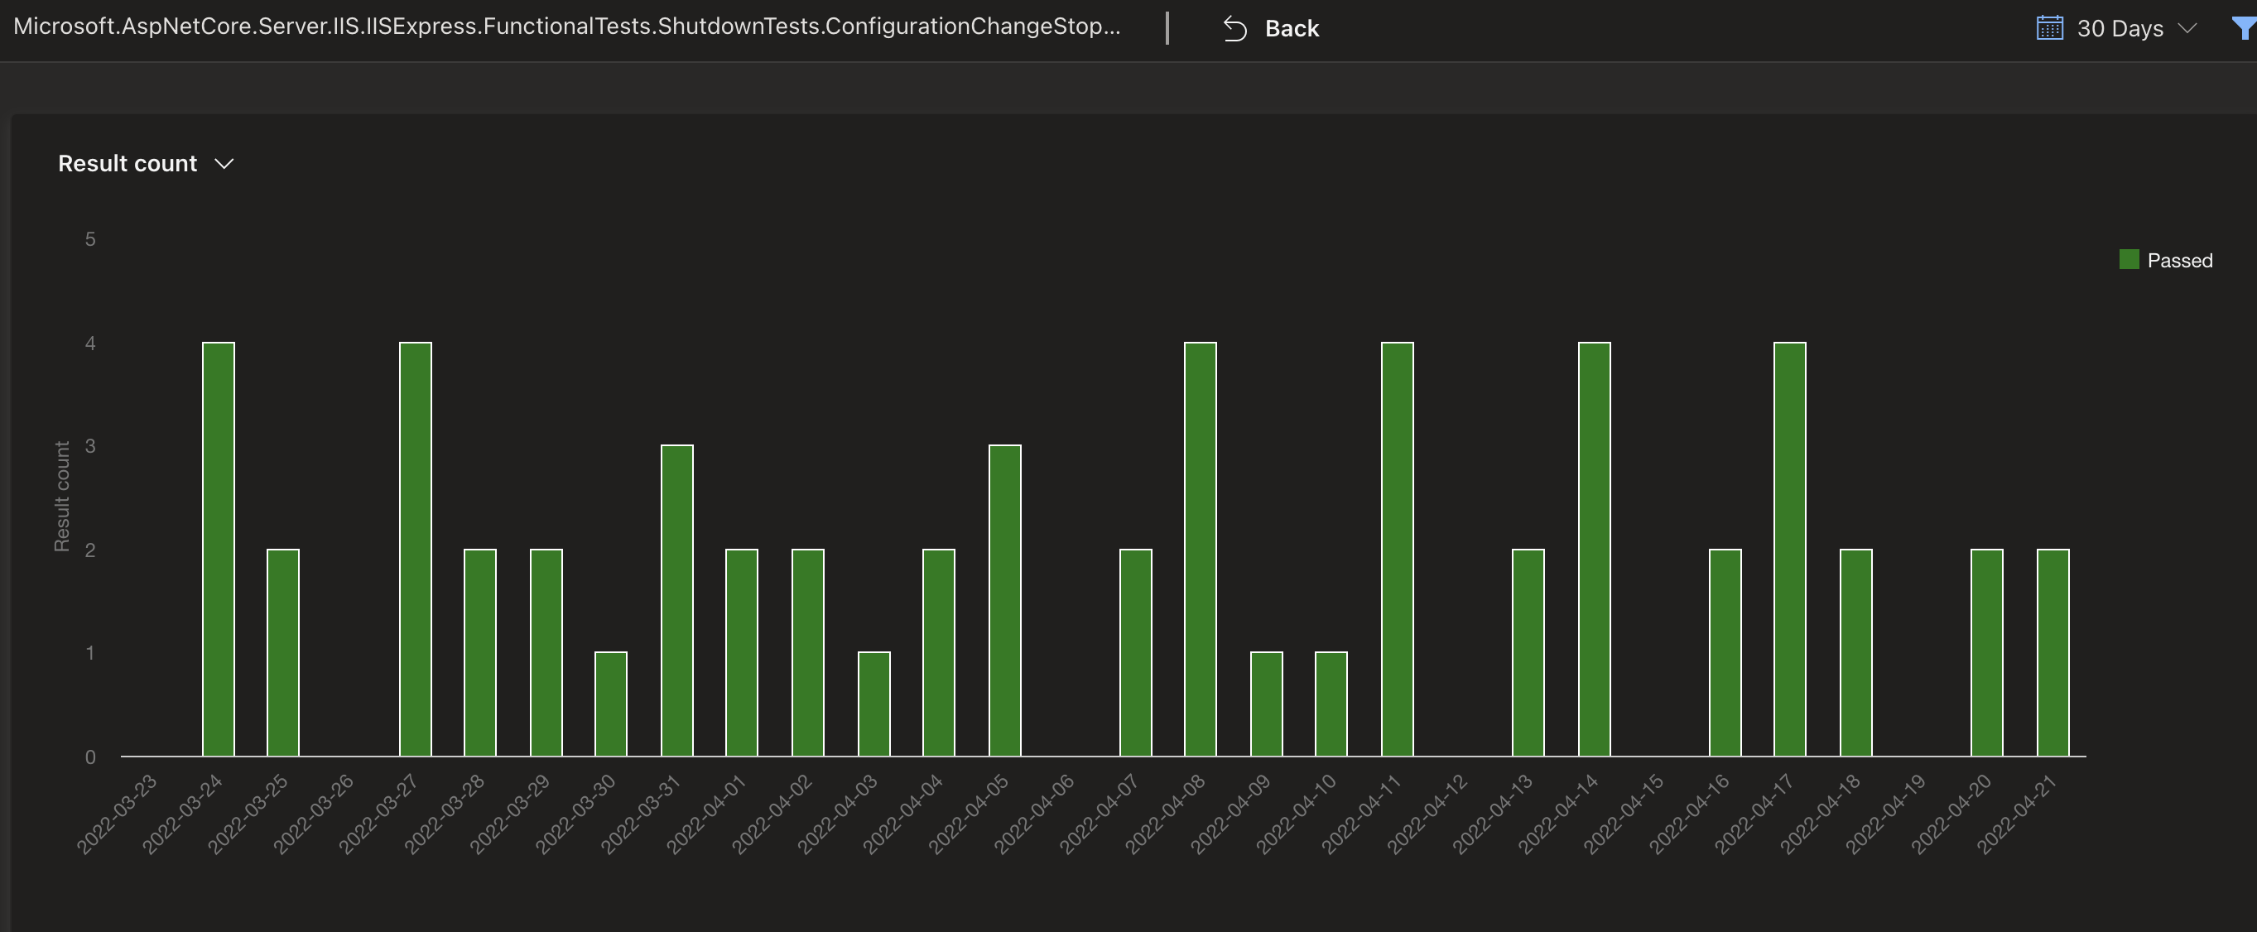The height and width of the screenshot is (932, 2257).
Task: Click the bar for 2022-04-17
Action: tap(1789, 550)
